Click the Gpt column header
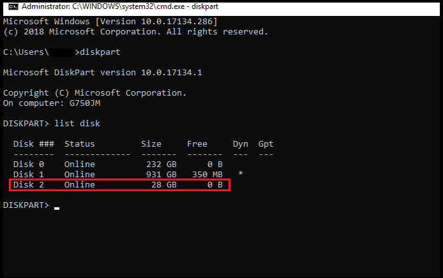Viewport: 443px width, 278px height. (x=266, y=143)
